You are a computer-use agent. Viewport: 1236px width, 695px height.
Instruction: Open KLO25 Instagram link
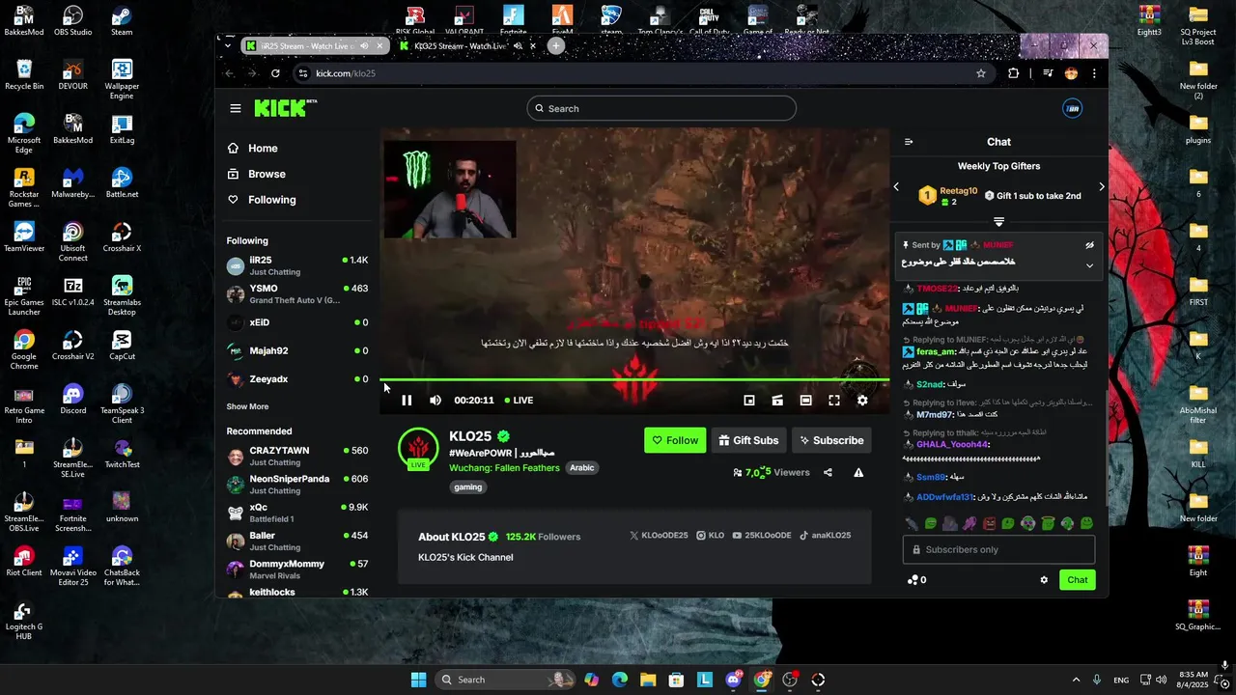(711, 536)
